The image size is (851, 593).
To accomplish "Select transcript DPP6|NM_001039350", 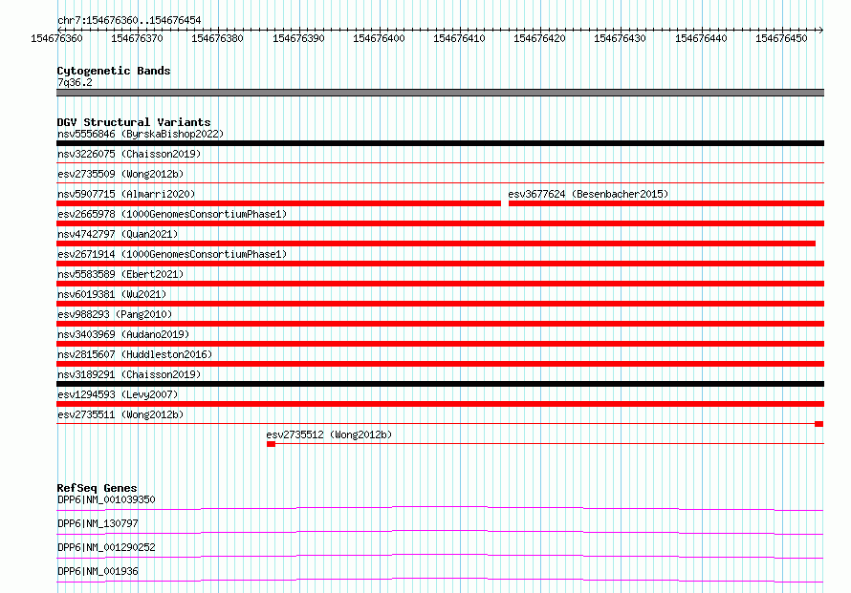I will coord(106,499).
